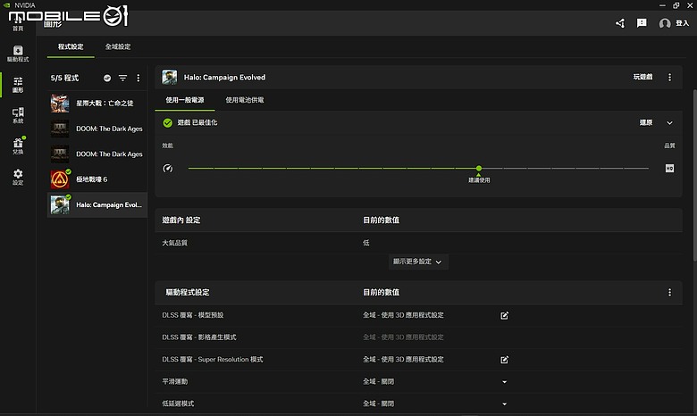Open the 驅動程式設定 three-dot menu
The width and height of the screenshot is (697, 416).
tap(669, 293)
